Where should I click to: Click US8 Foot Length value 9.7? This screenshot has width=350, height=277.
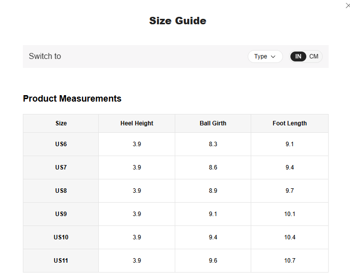click(289, 191)
